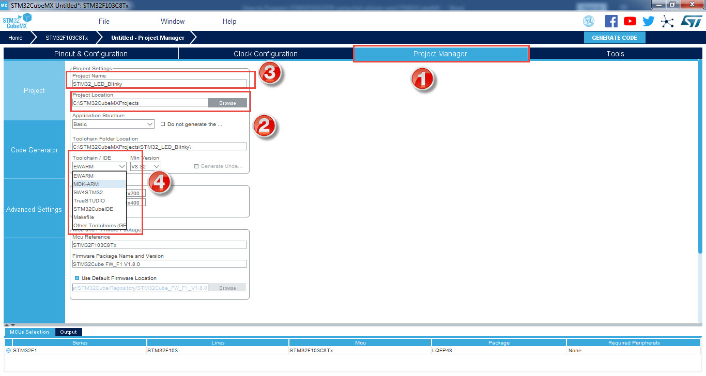This screenshot has height=376, width=706.
Task: Click Untitled - Project Manager breadcrumb
Action: [x=148, y=38]
